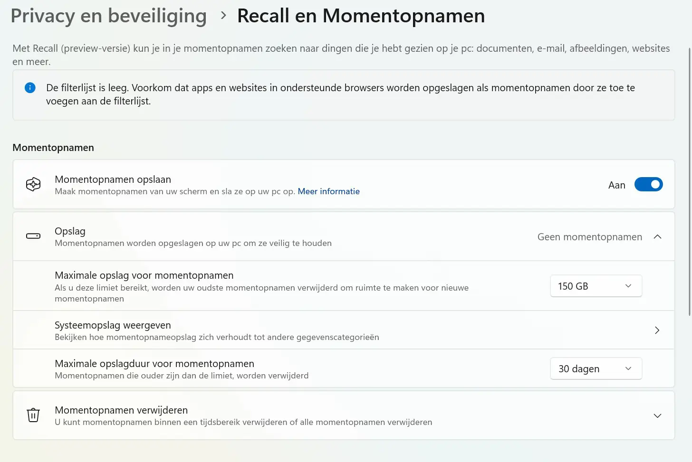Screen dimensions: 692x462
Task: Click the Recall en Momentopnamen breadcrumb title
Action: 361,16
